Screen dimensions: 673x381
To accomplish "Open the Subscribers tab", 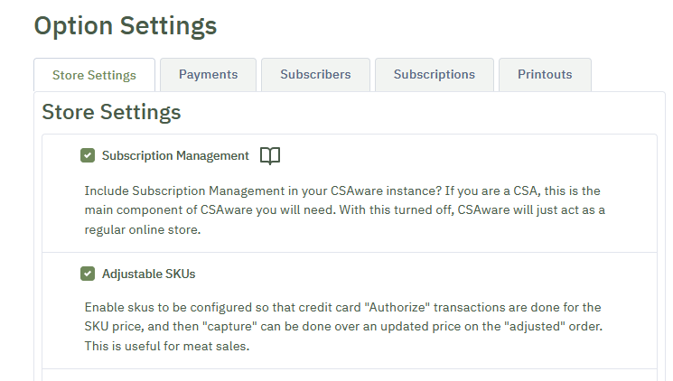I will (x=315, y=75).
